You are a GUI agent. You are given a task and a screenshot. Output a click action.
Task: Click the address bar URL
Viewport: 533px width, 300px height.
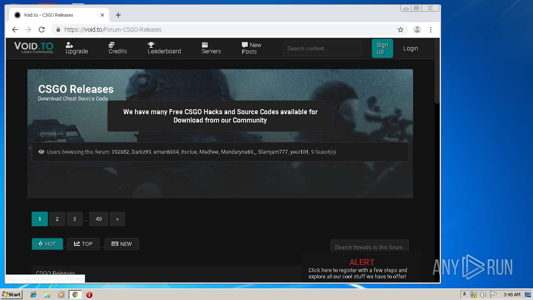point(113,30)
